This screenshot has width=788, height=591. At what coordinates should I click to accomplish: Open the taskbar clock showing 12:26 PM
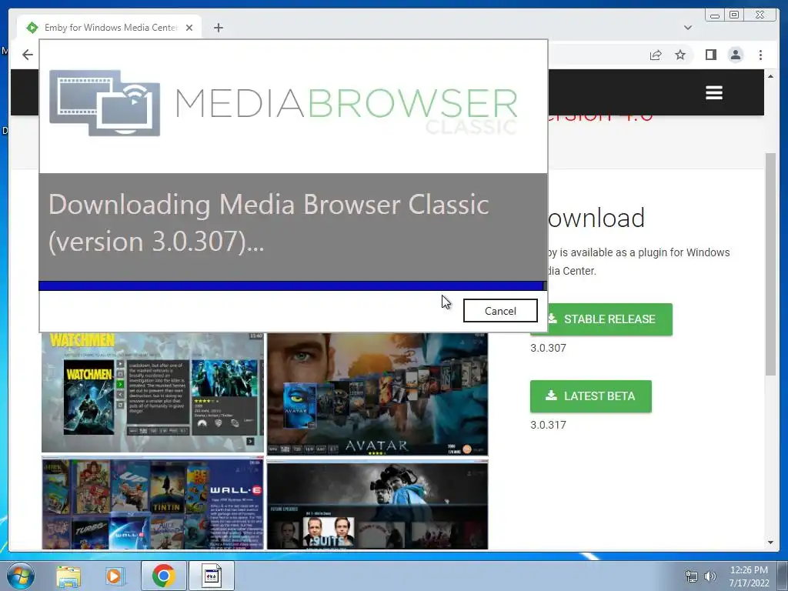(x=749, y=576)
